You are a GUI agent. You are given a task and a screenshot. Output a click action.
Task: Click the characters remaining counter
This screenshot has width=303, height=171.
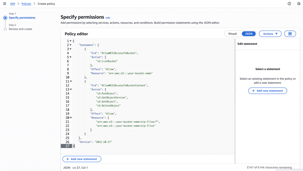[269, 167]
